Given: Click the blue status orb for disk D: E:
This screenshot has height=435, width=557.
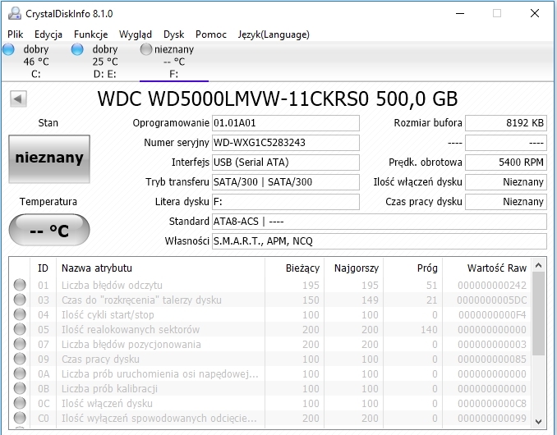Looking at the screenshot, I should click(77, 49).
